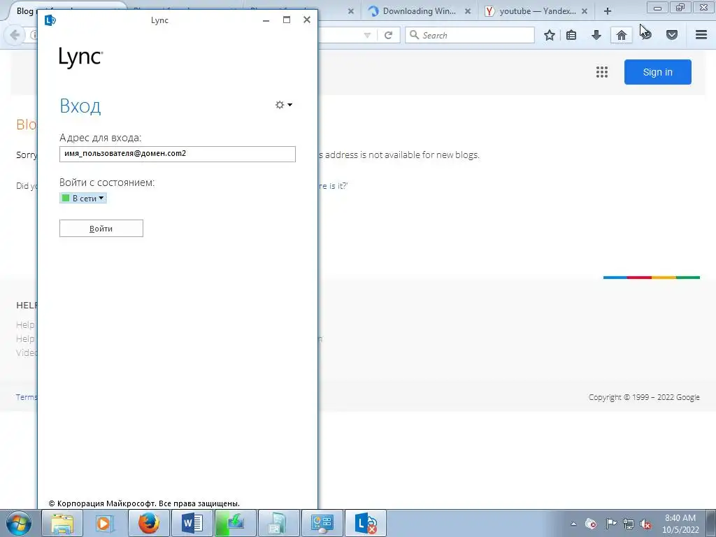This screenshot has width=716, height=537.
Task: Minimize the Lync window
Action: [x=266, y=20]
